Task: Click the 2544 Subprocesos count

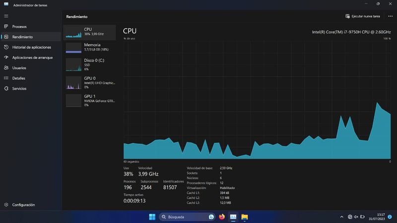Action: 146,187
